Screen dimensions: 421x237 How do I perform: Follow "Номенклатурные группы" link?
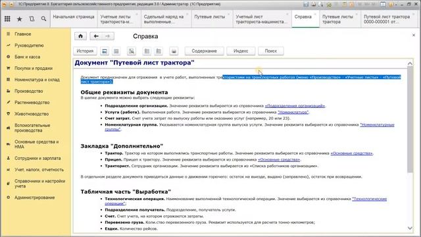[377, 124]
